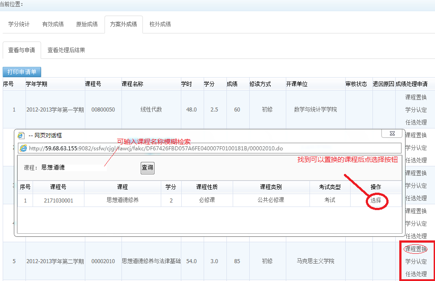Image resolution: width=435 pixels, height=281 pixels.
Task: Click 课程置换 for the 线性代数 row
Action: click(x=416, y=97)
